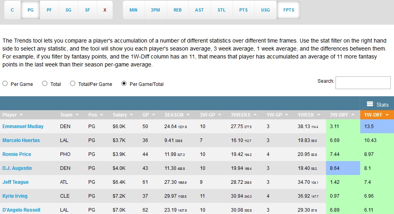
Task: Click 7.44 3W-DIFF value for Ronnie Price
Action: pyautogui.click(x=334, y=154)
